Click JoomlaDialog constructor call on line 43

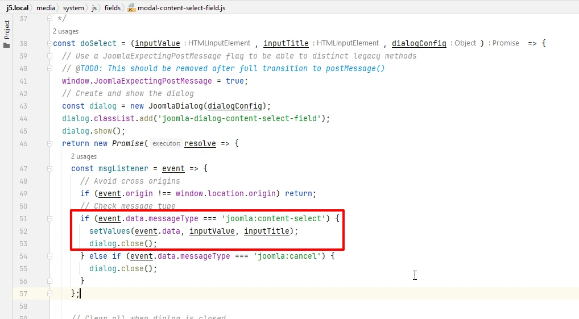tap(175, 106)
